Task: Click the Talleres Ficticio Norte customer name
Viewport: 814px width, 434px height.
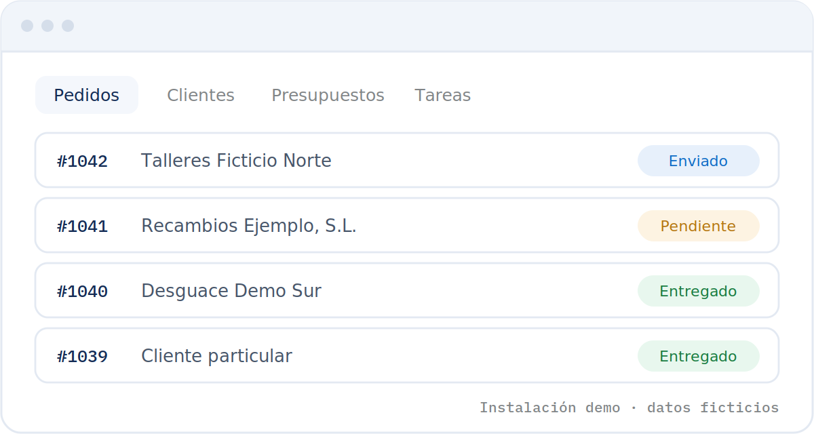Action: (236, 161)
